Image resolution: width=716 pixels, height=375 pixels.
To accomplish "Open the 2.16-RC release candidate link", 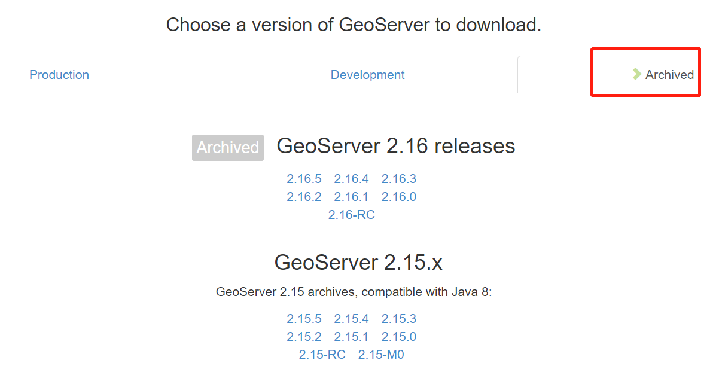I will click(351, 214).
